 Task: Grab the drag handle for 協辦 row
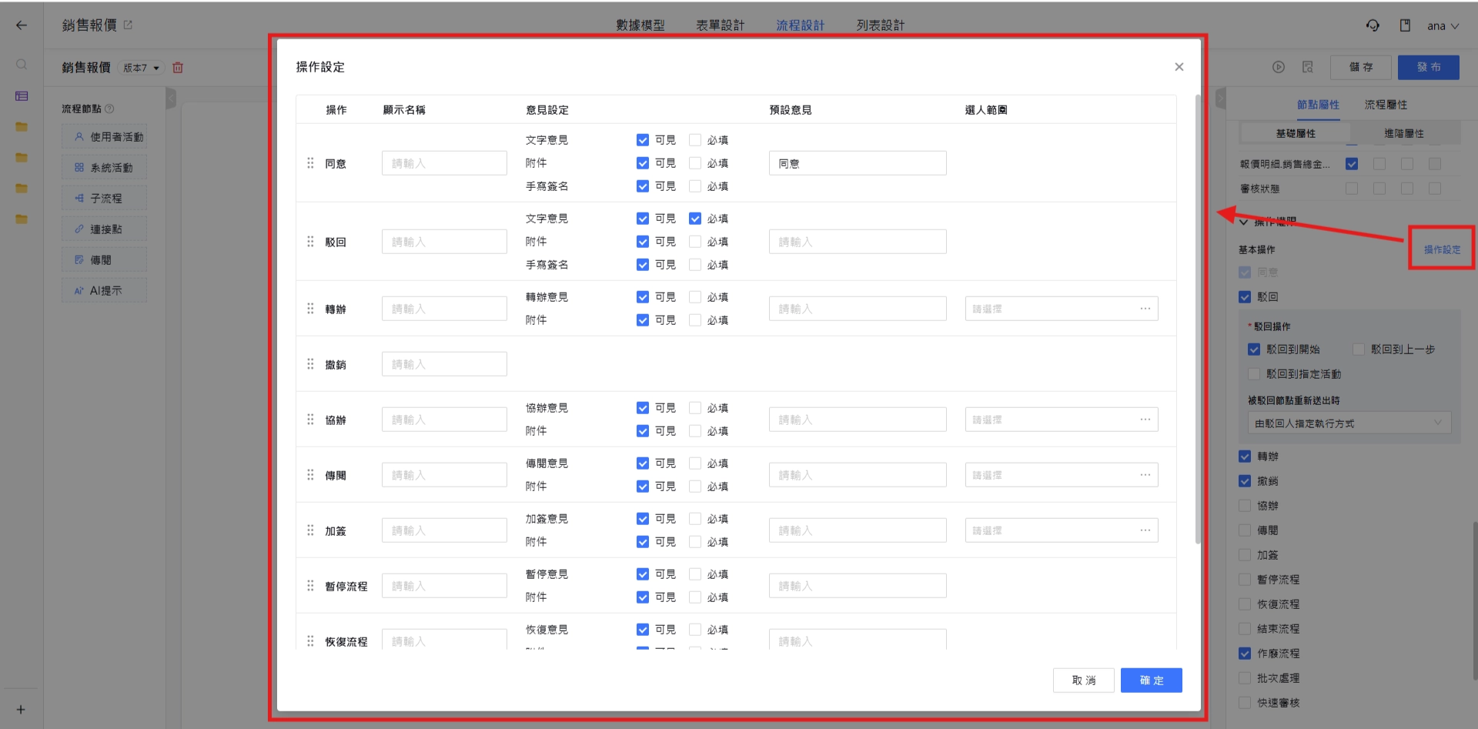[x=310, y=420]
